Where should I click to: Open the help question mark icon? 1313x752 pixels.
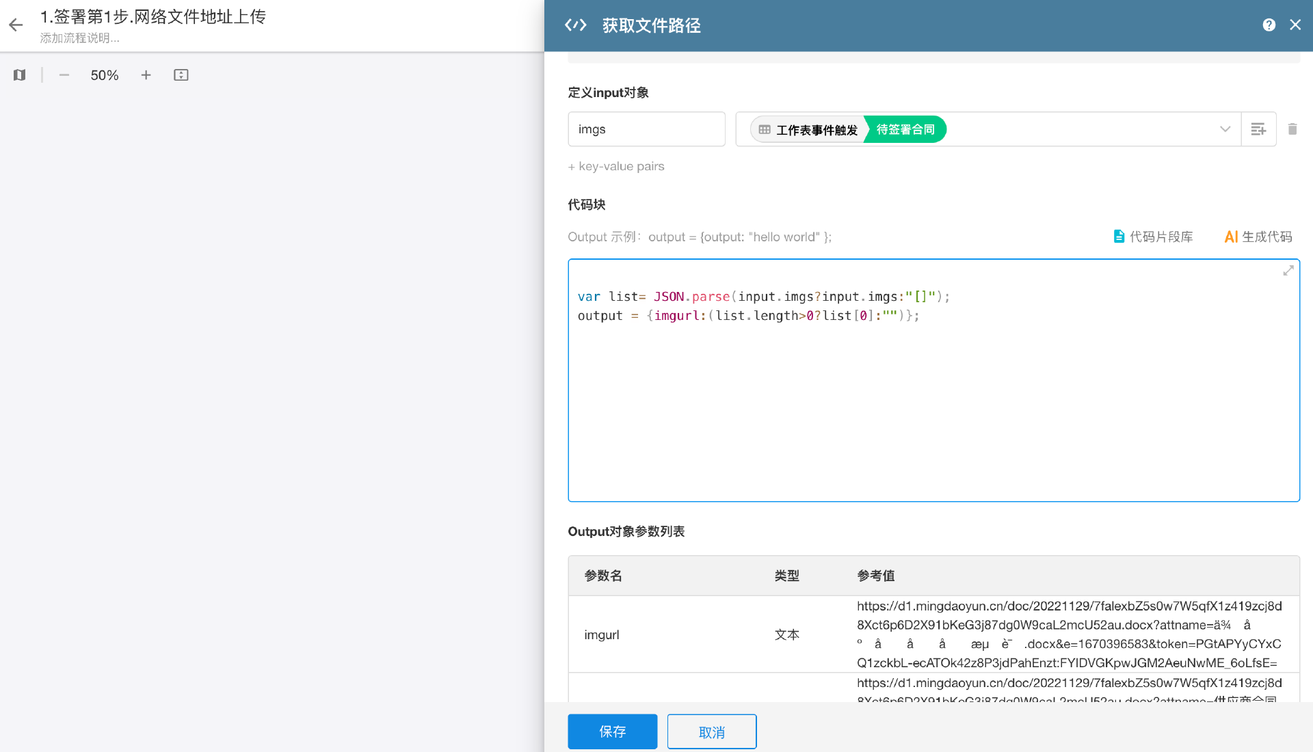(1269, 25)
